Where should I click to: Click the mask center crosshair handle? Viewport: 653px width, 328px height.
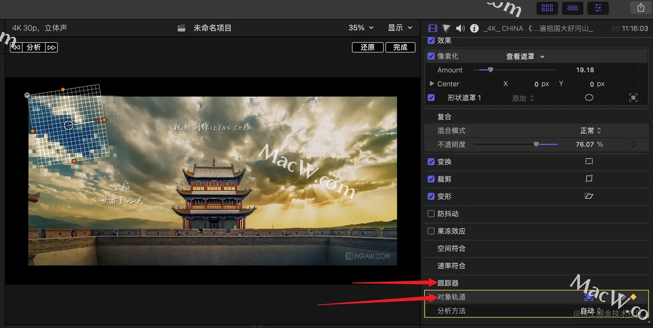[x=68, y=125]
